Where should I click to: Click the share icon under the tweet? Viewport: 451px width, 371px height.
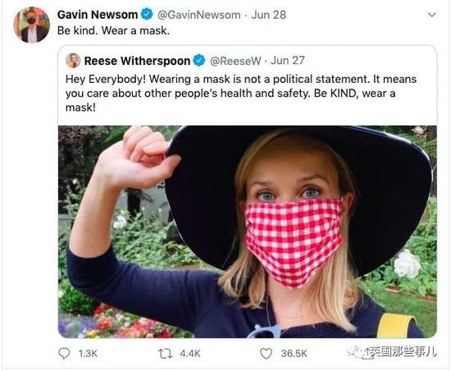(x=367, y=354)
